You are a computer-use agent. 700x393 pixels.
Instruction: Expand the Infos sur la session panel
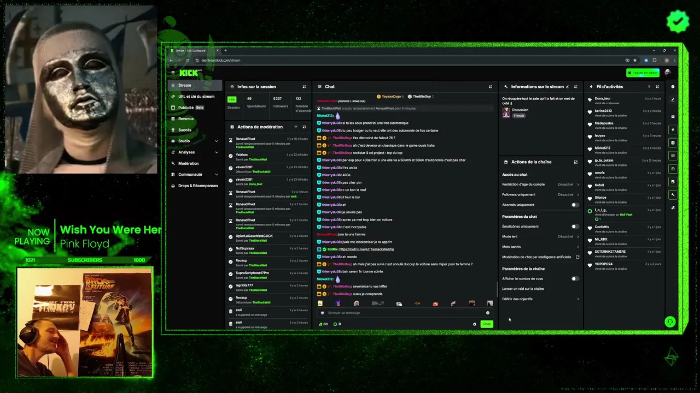click(x=304, y=87)
